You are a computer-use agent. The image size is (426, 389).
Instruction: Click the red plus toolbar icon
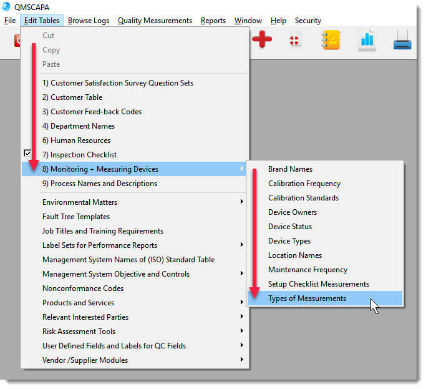[262, 41]
